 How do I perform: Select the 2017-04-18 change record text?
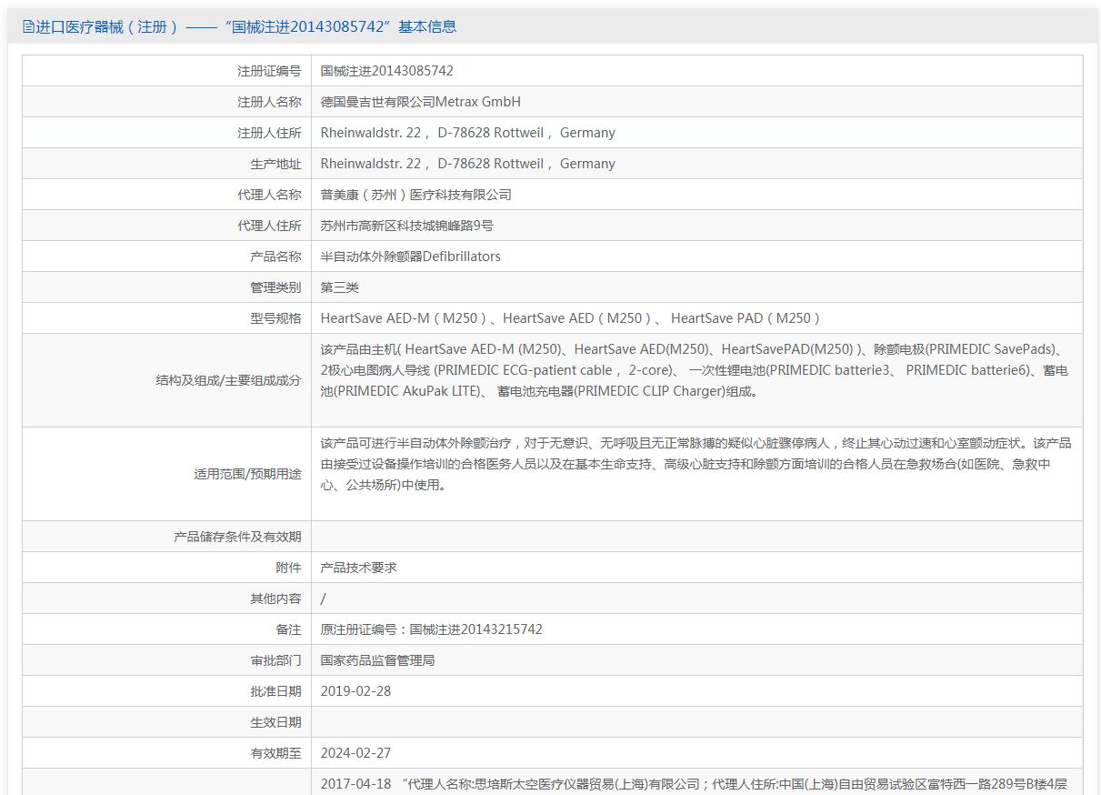click(695, 784)
